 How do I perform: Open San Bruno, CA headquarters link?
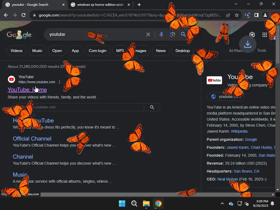pyautogui.click(x=246, y=171)
